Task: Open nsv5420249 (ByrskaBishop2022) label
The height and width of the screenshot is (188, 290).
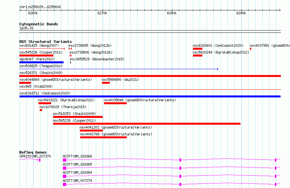Action: tap(221, 52)
